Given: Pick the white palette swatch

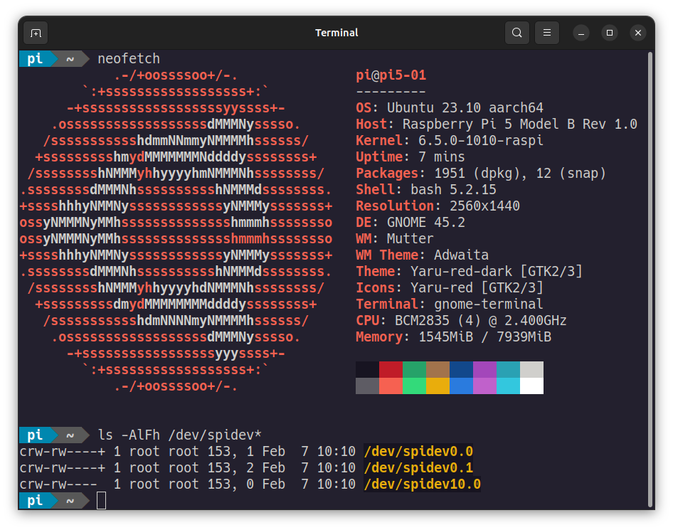Looking at the screenshot, I should [532, 386].
